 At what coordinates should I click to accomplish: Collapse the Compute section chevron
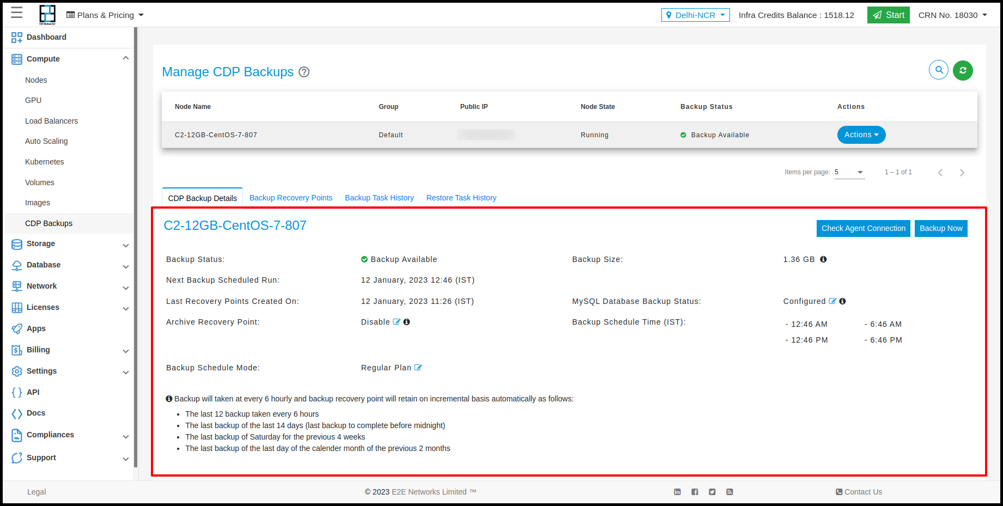126,58
